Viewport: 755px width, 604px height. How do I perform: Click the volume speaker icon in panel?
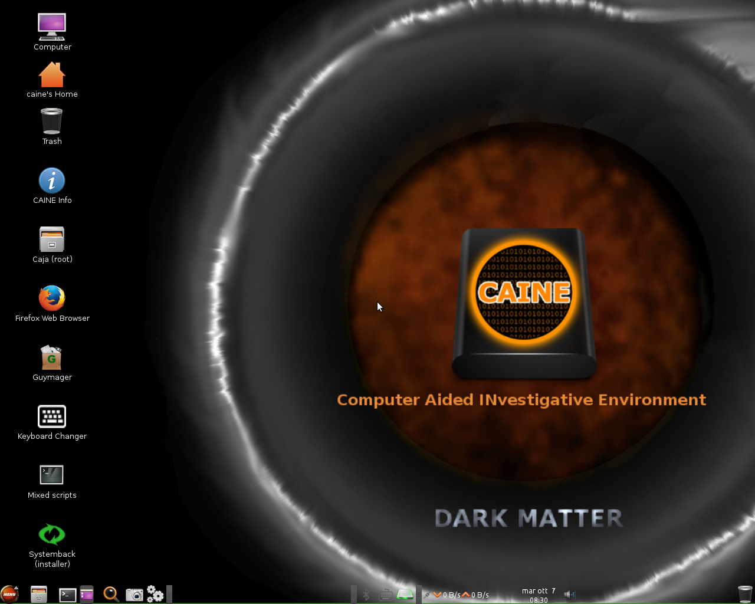click(569, 595)
